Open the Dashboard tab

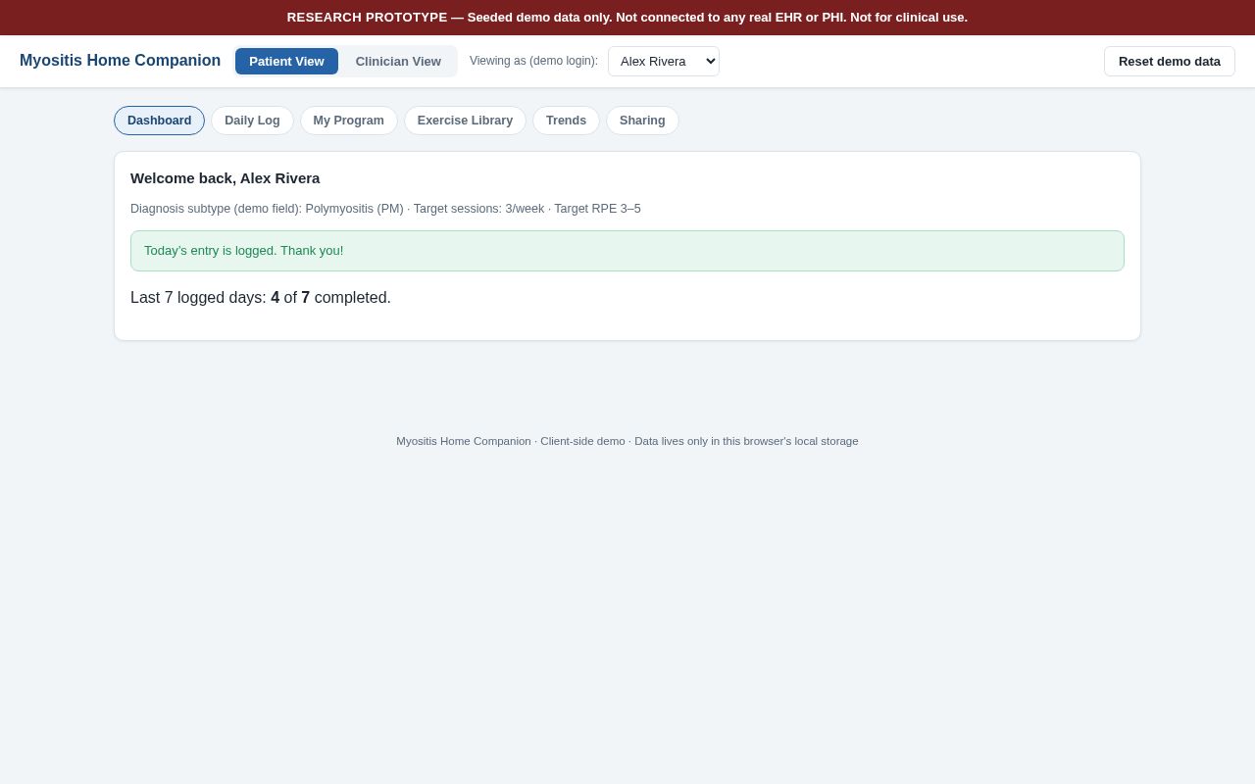[159, 121]
